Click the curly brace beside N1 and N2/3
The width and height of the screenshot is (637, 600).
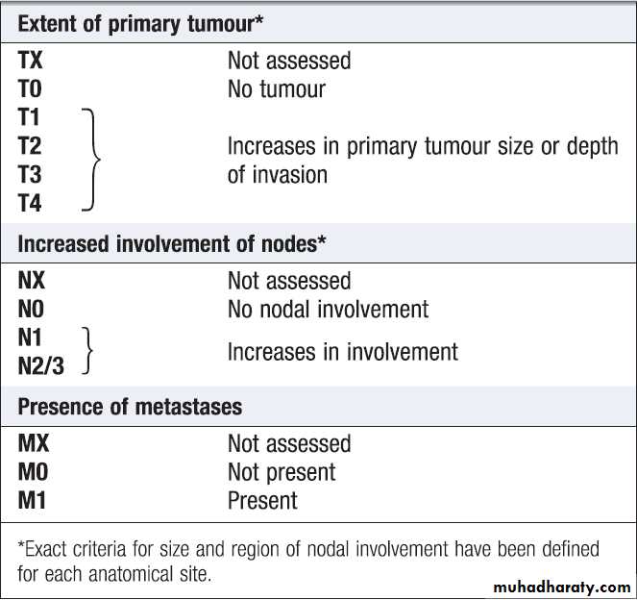(88, 351)
